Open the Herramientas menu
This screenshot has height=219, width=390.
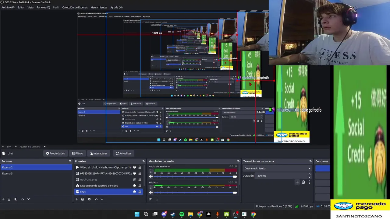(99, 7)
